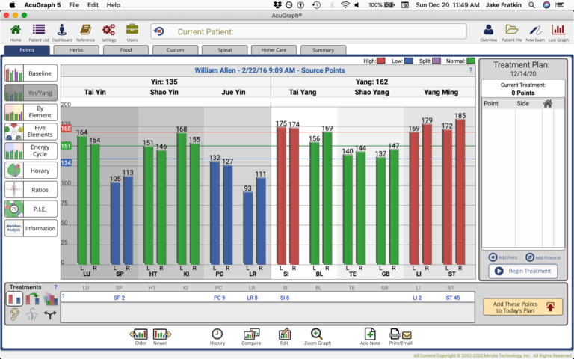Click Add These Points to Today's Plan
The height and width of the screenshot is (359, 574).
pos(522,306)
